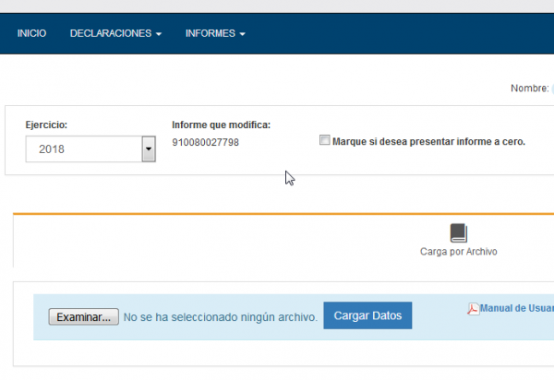Click the Cargar Datos button
The width and height of the screenshot is (554, 380).
coord(367,315)
